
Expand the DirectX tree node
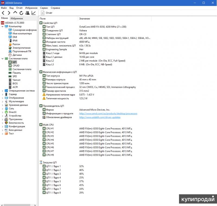tap(2, 112)
